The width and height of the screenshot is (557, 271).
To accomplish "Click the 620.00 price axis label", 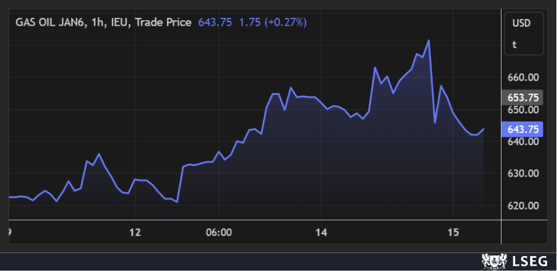I will pyautogui.click(x=523, y=206).
